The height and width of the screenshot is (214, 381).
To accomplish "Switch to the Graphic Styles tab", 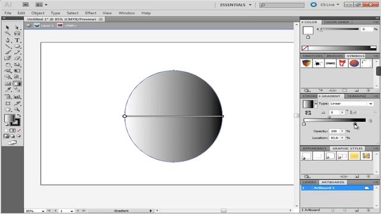I will point(348,148).
